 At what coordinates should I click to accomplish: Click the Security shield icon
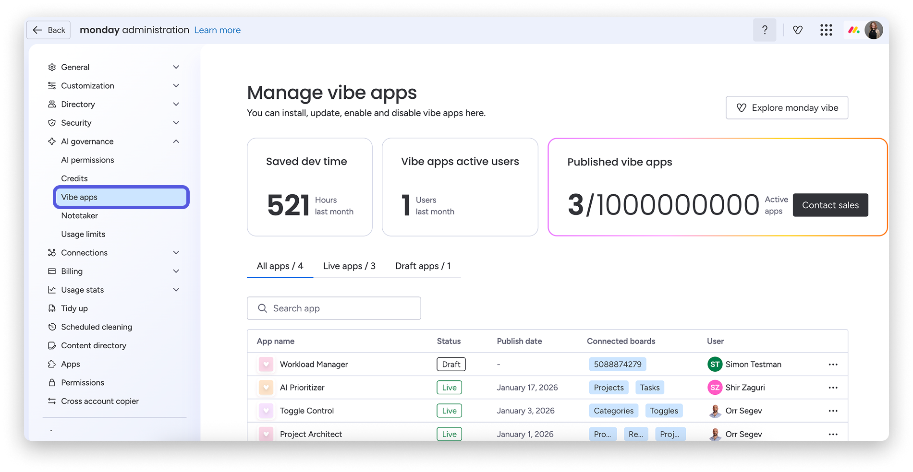coord(52,123)
